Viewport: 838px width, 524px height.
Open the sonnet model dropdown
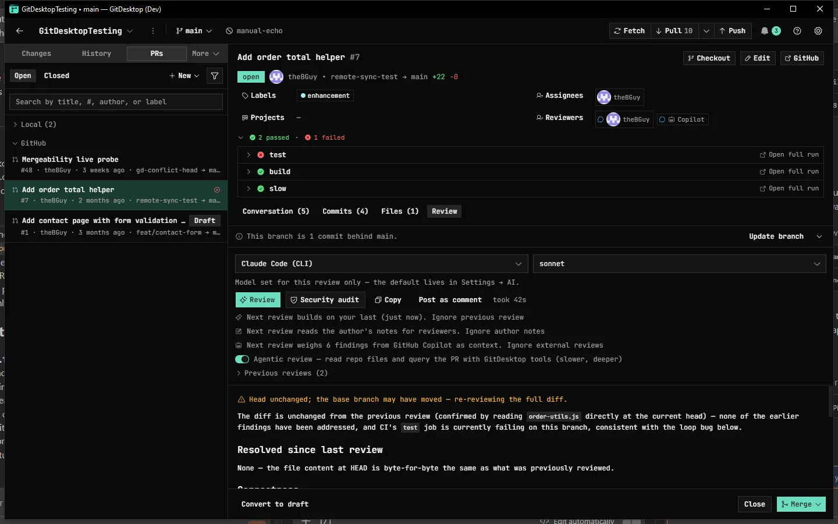(x=680, y=264)
